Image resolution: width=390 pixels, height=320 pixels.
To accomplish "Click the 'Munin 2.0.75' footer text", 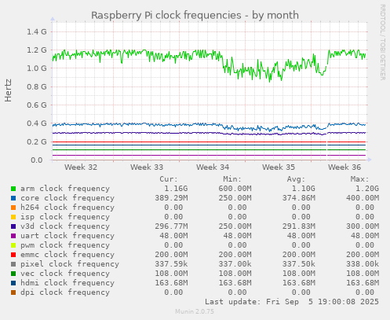I will [x=195, y=311].
